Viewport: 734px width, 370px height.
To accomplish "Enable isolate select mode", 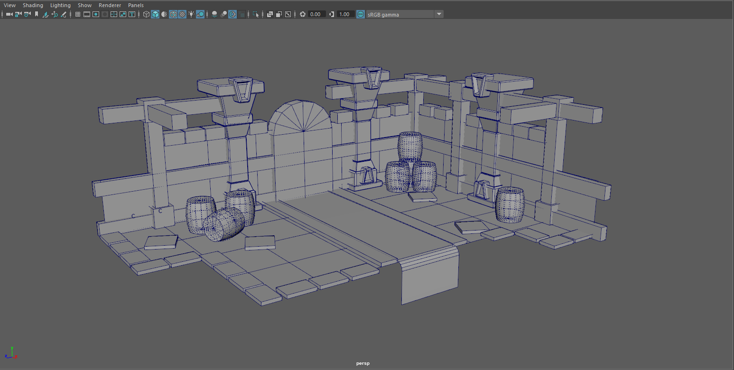I will (x=255, y=14).
